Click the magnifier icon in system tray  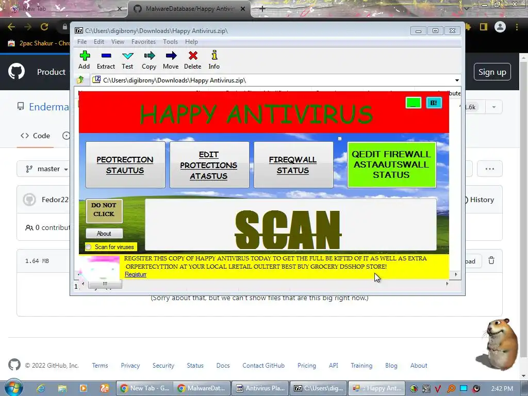point(451,388)
